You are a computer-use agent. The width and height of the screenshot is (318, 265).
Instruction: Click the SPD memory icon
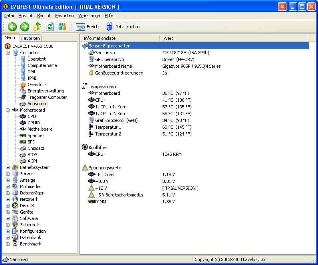click(x=23, y=142)
